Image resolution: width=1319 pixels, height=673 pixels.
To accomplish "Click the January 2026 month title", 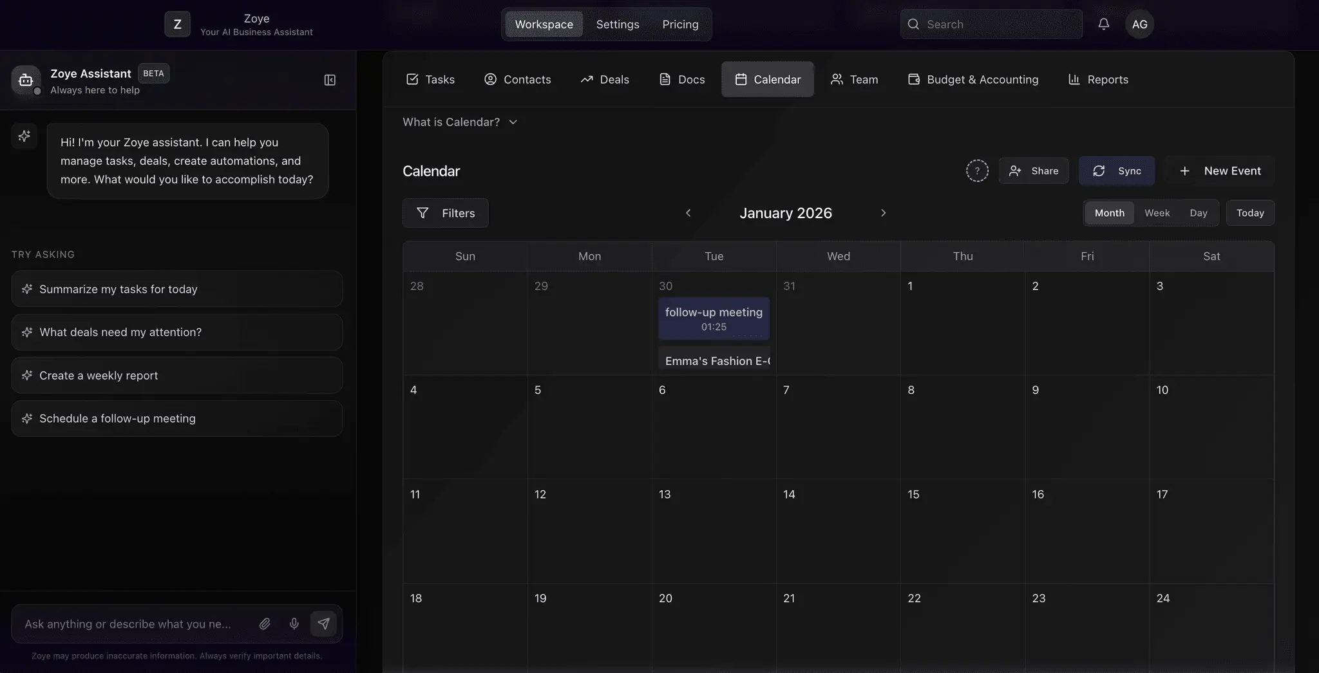I will (786, 213).
